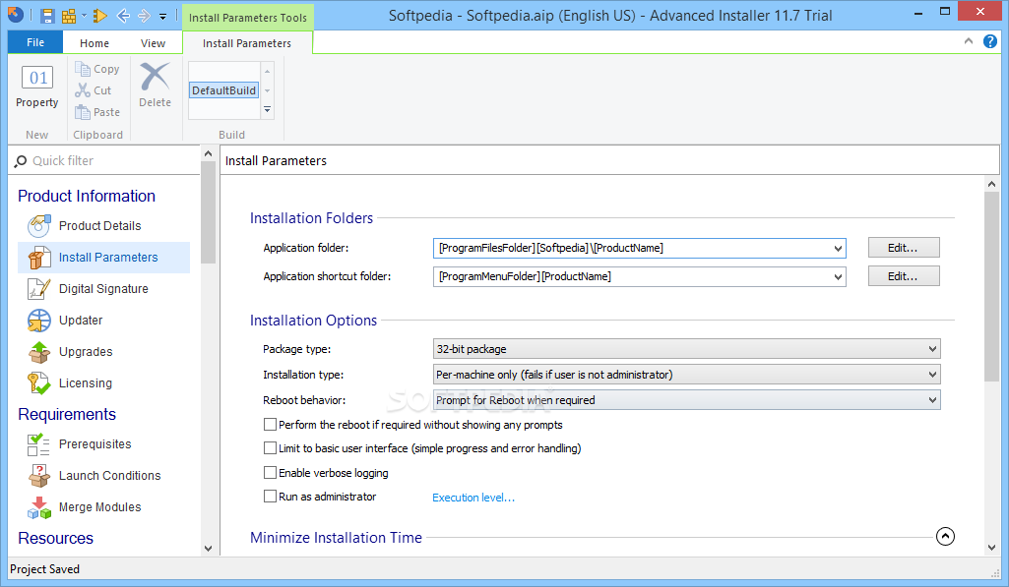
Task: Click the Product Information section heading
Action: [x=87, y=196]
